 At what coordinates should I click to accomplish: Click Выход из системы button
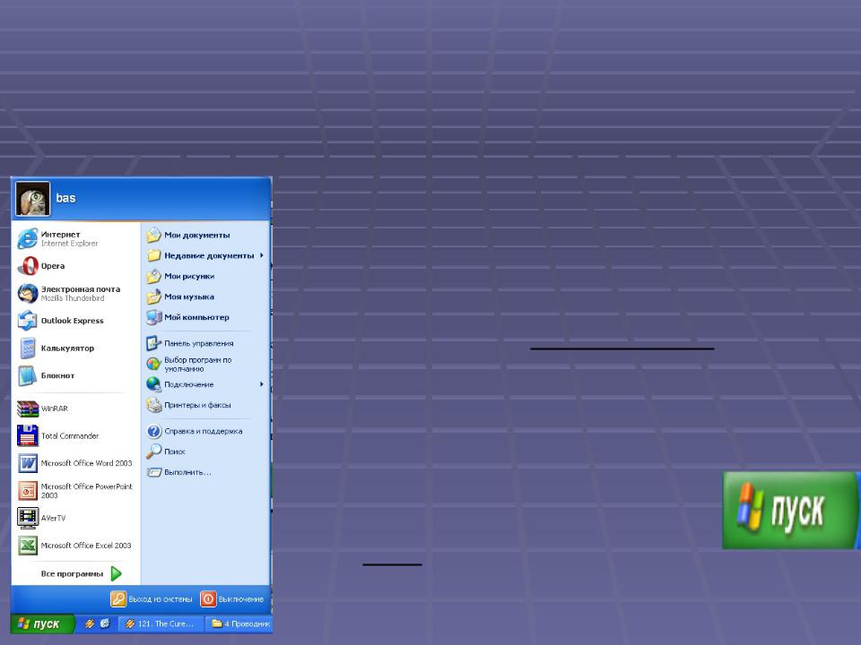(x=152, y=599)
